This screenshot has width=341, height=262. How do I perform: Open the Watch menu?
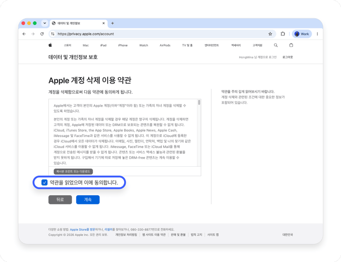click(144, 45)
